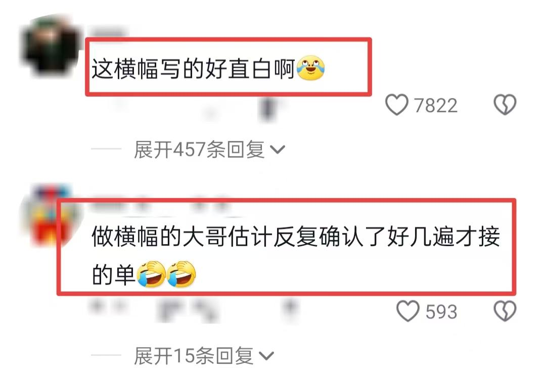Like the comment with 7822 likes
The height and width of the screenshot is (378, 546).
(x=396, y=105)
